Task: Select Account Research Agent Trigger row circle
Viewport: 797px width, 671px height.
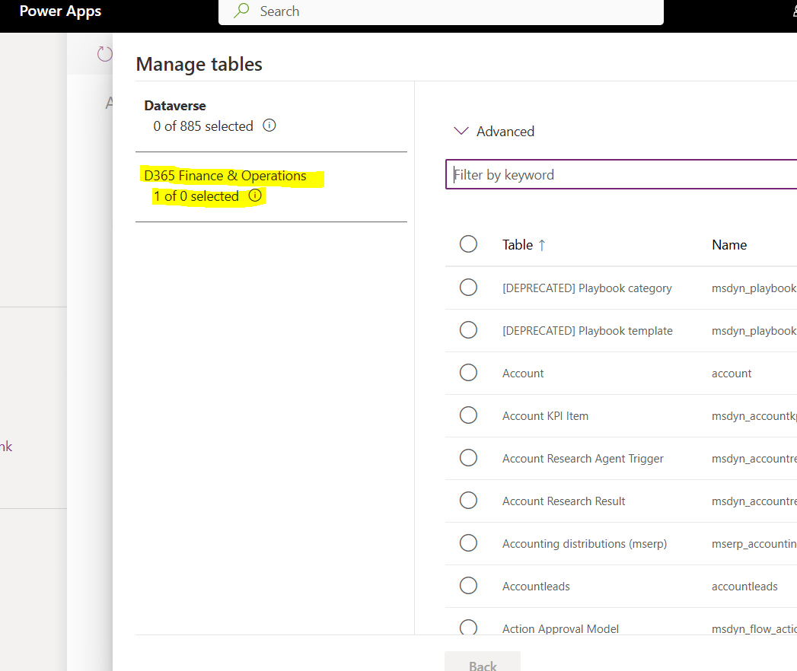Action: (468, 458)
